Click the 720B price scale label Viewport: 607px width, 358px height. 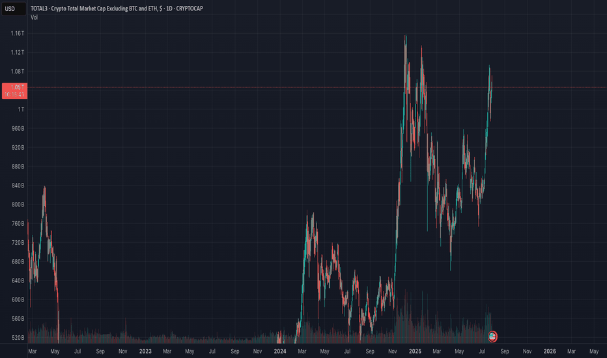(x=18, y=243)
